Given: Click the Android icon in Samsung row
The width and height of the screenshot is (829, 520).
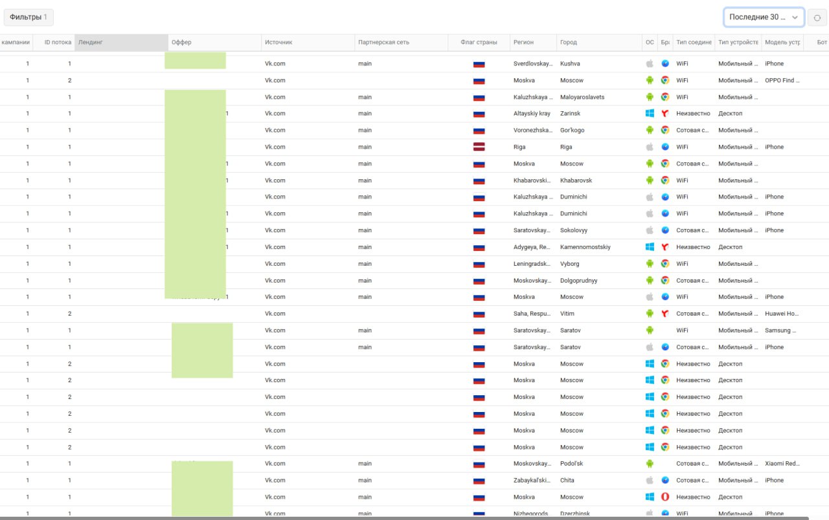Looking at the screenshot, I should 650,330.
